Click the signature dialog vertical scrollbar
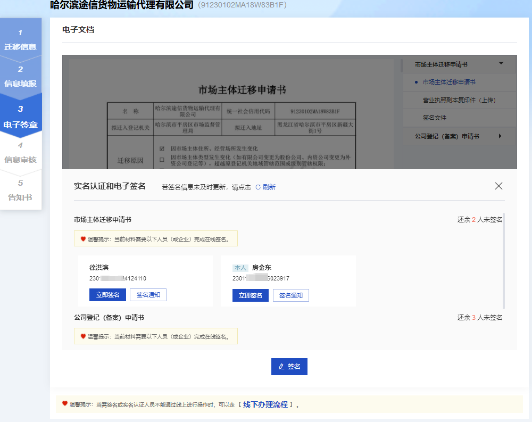The image size is (532, 422). 503,261
